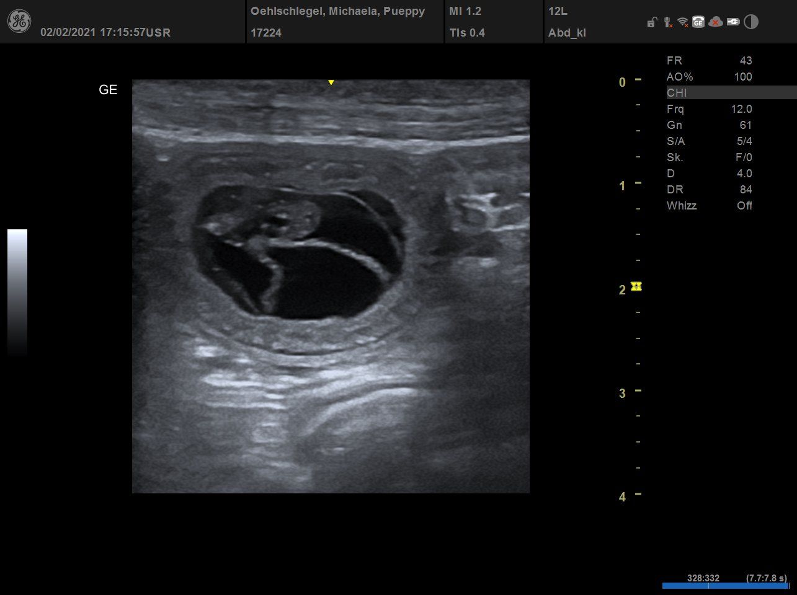Screen dimensions: 797x595
Task: Select the AO% 100 parameter row
Action: pyautogui.click(x=710, y=77)
